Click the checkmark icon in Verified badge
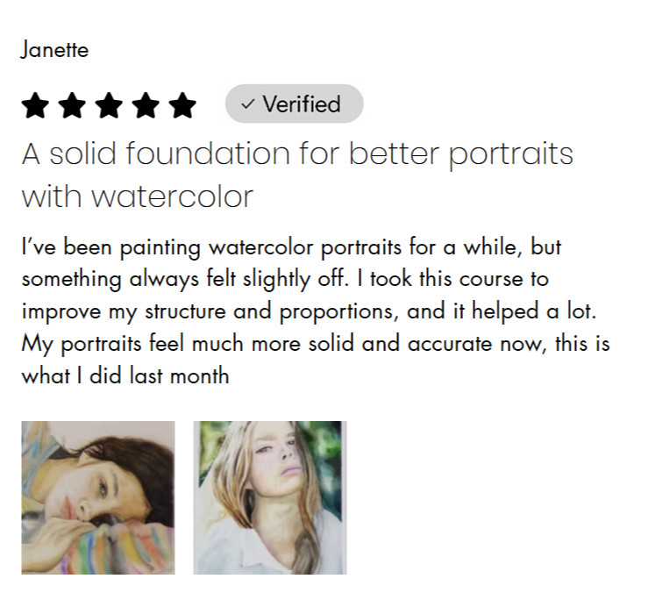 pyautogui.click(x=247, y=104)
